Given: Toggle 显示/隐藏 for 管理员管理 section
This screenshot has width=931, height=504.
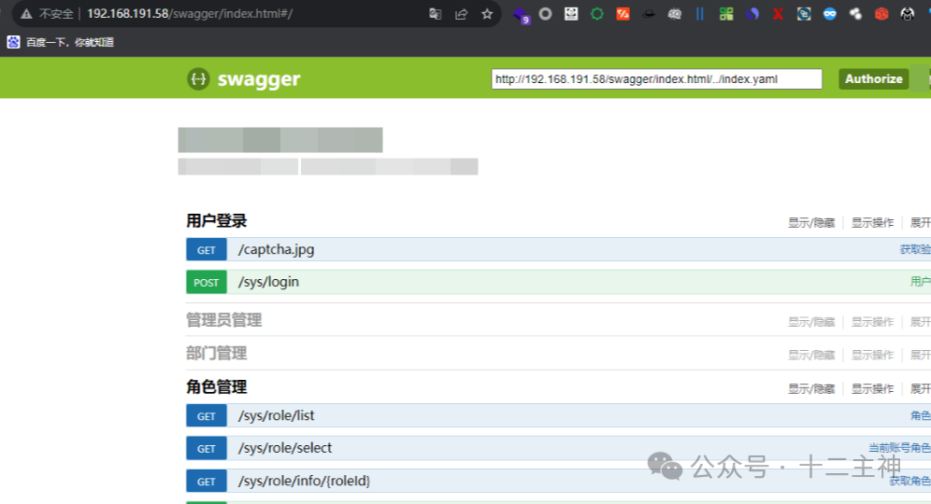Looking at the screenshot, I should pos(811,322).
